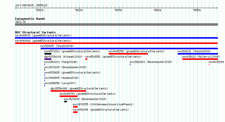Select the blue nsv524221 variant bar
The image size is (225, 122).
tap(198, 54)
